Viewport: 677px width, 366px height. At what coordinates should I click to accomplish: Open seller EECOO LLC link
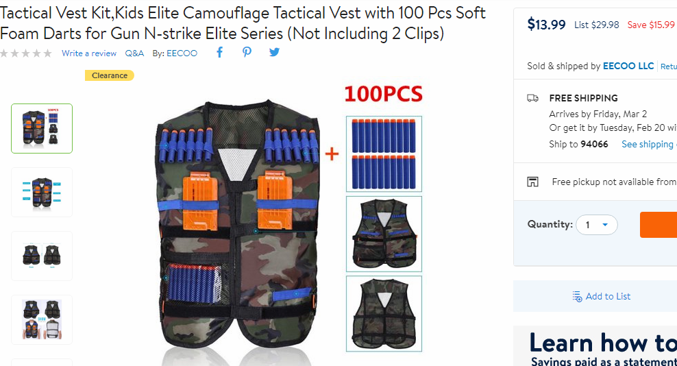pyautogui.click(x=628, y=66)
